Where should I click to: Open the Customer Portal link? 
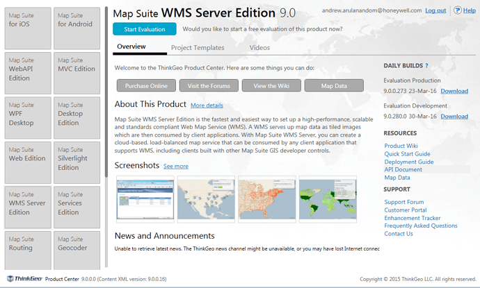406,210
